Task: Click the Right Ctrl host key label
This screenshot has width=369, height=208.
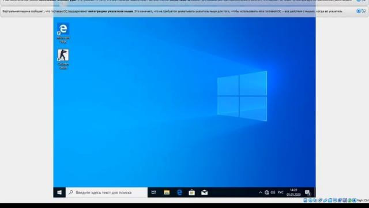Action: pos(363,200)
